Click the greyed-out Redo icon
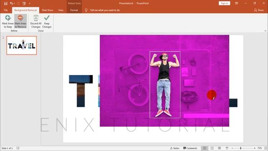The image size is (268, 151). (18, 3)
